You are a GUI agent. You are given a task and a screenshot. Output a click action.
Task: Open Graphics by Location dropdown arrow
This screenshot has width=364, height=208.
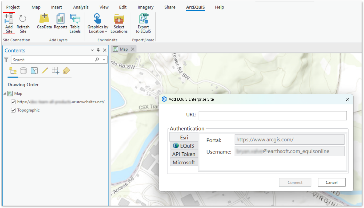click(106, 31)
